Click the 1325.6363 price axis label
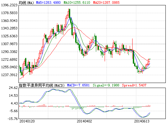This screenshot has height=124, width=167. tap(9, 36)
